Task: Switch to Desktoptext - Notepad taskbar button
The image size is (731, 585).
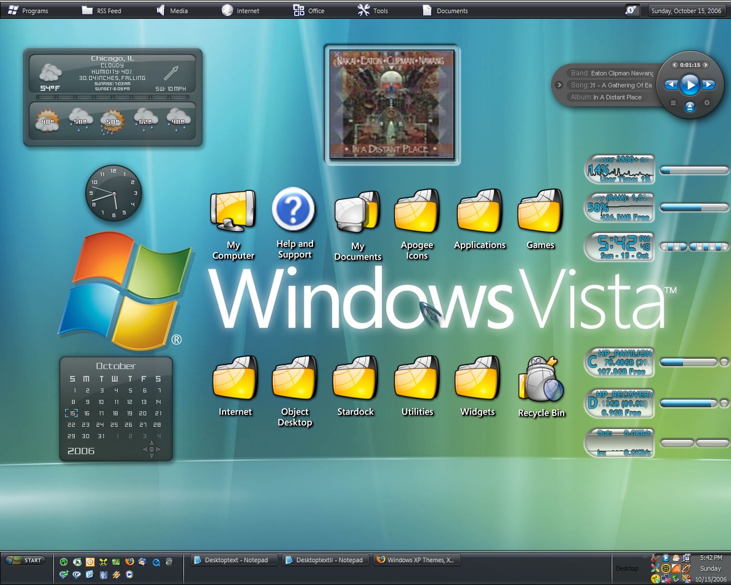Action: [234, 560]
